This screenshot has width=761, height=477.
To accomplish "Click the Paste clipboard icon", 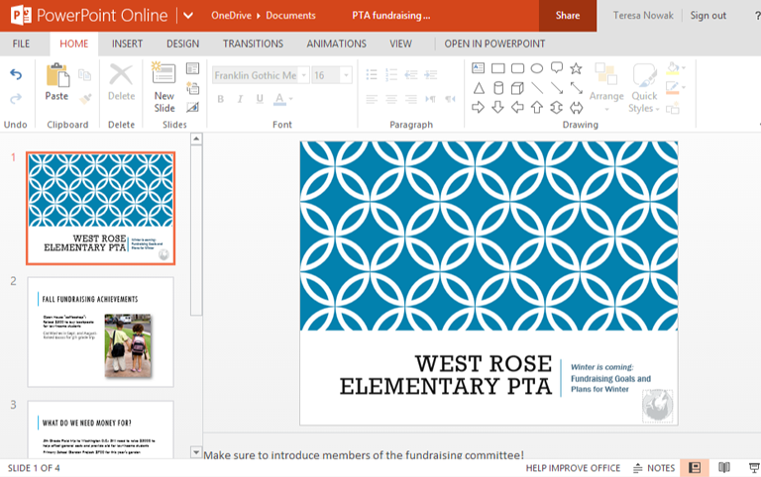I will coord(56,81).
